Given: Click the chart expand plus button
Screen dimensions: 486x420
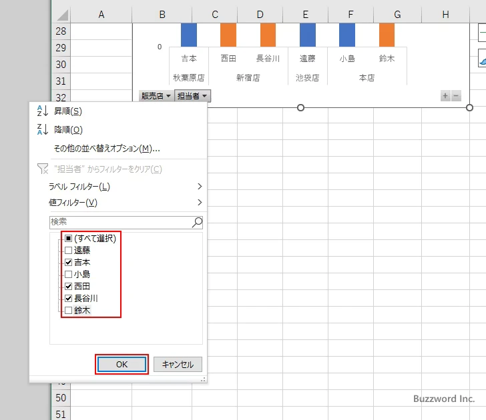Looking at the screenshot, I should (445, 96).
